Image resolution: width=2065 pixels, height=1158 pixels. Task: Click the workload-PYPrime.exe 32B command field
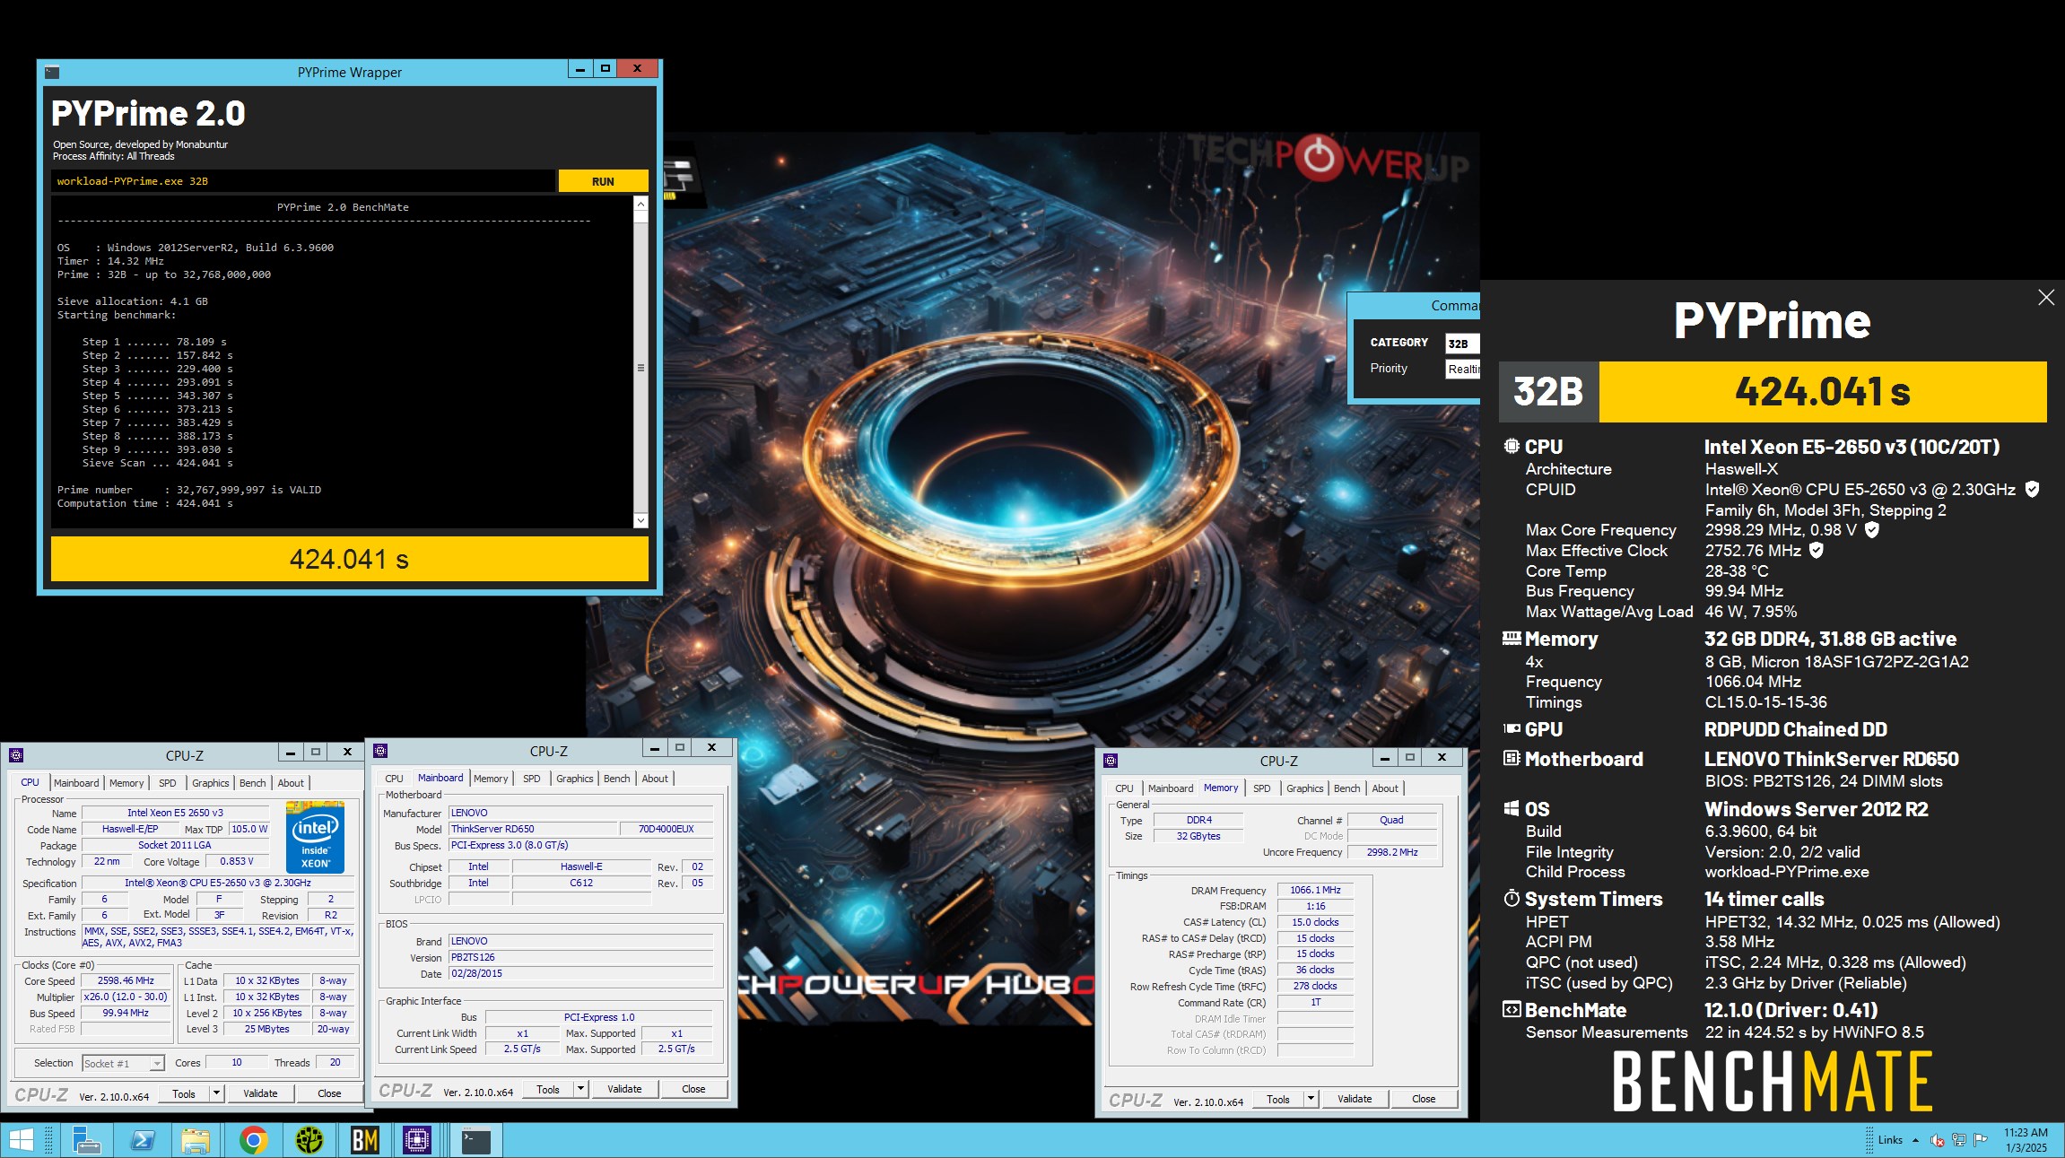coord(302,181)
